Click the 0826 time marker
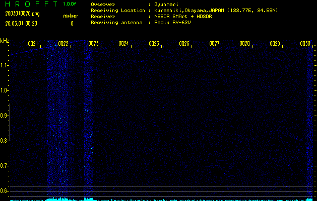The image size is (317, 201). coord(184,44)
